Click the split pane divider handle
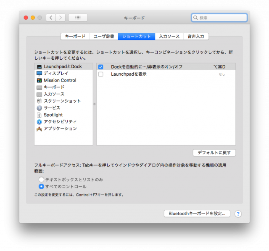Screen dimensions: 269x251 coord(95,104)
